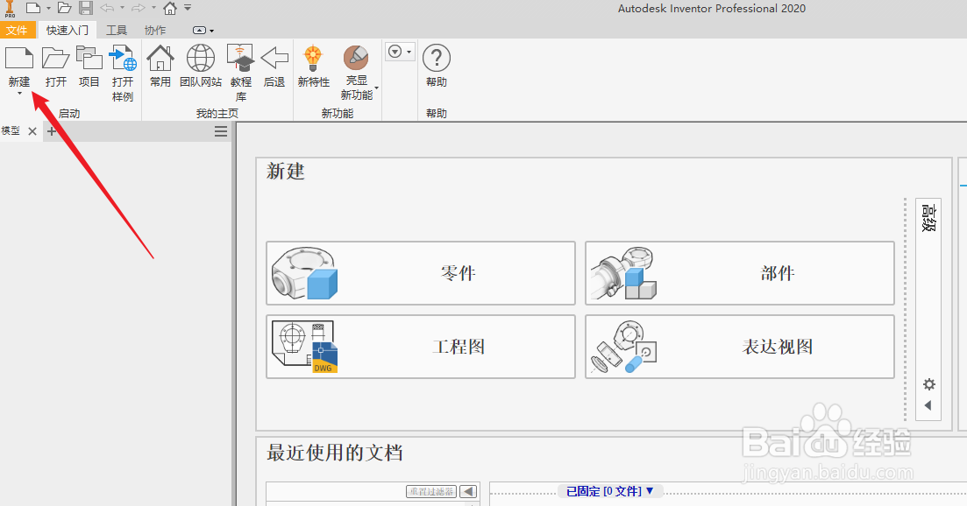Viewport: 967px width, 506px height.
Task: Create a new 部件 (Assembly) file
Action: tap(739, 273)
